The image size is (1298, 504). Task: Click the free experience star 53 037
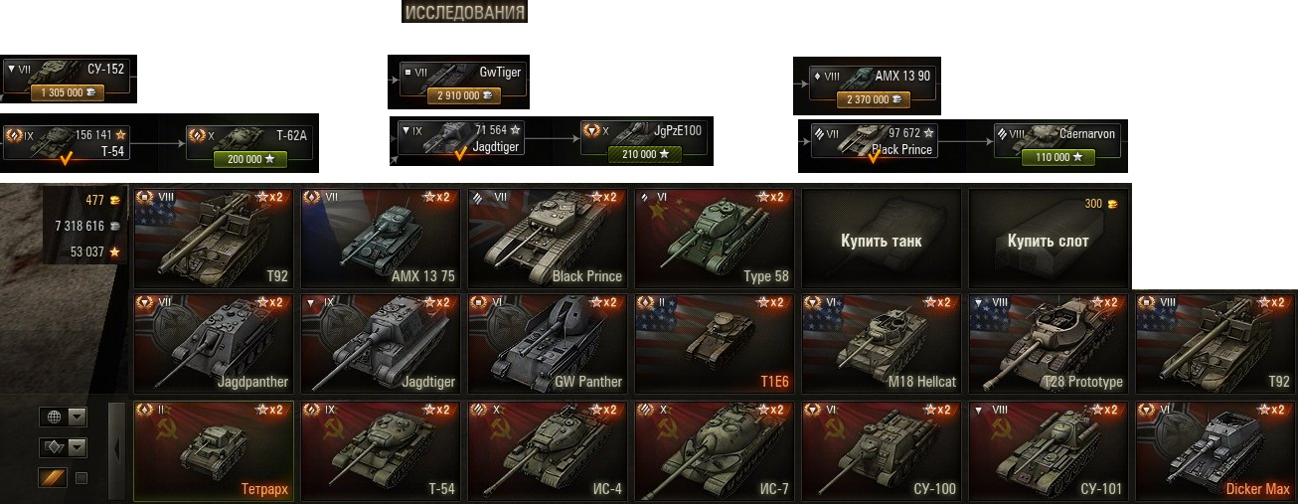click(115, 252)
